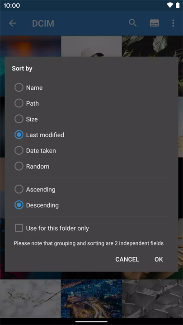The image size is (183, 325).
Task: Choose Date taken sorting
Action: pos(35,151)
